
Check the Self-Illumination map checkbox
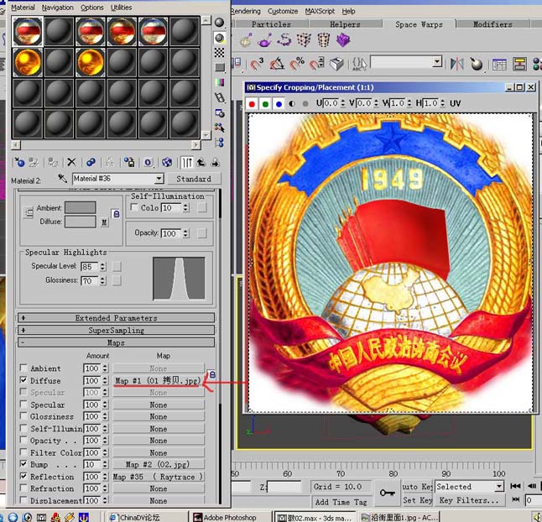(23, 428)
